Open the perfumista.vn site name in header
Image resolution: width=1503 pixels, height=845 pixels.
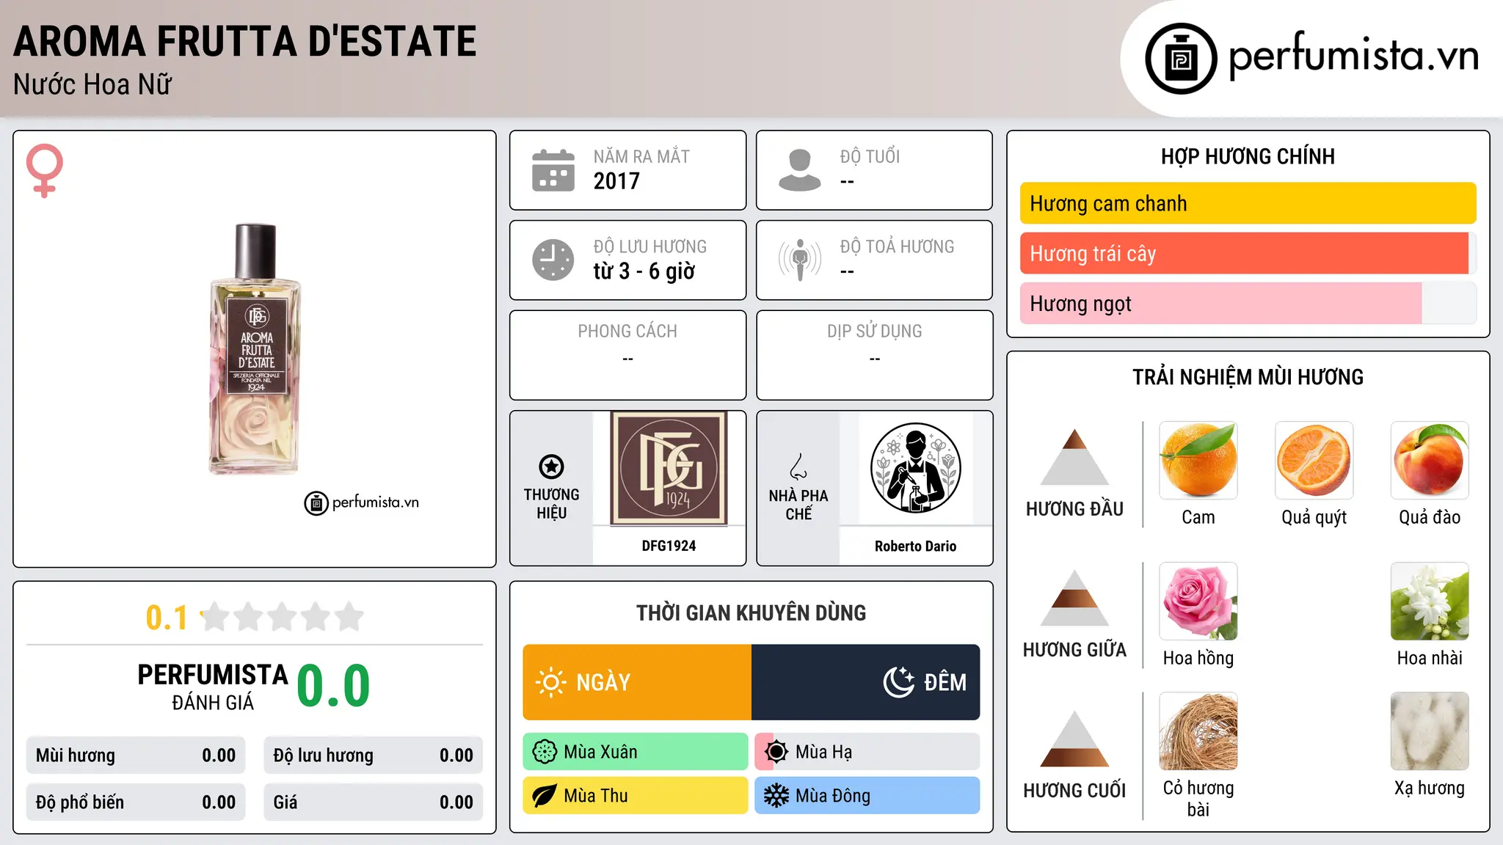(1354, 56)
